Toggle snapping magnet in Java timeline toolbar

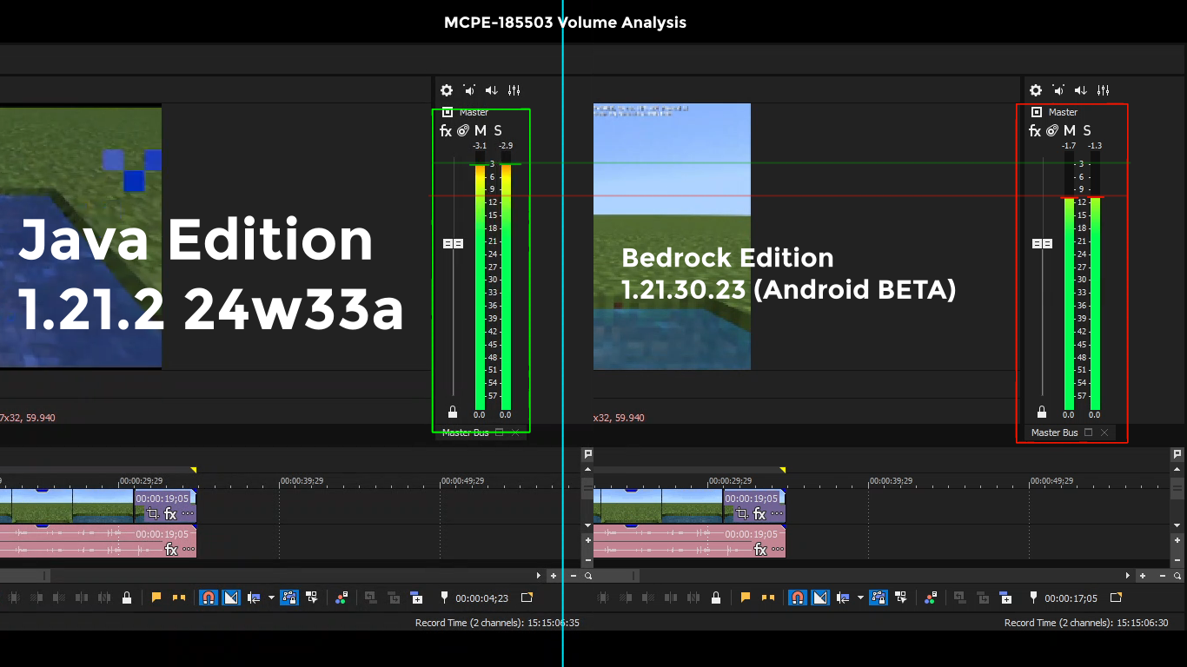209,598
